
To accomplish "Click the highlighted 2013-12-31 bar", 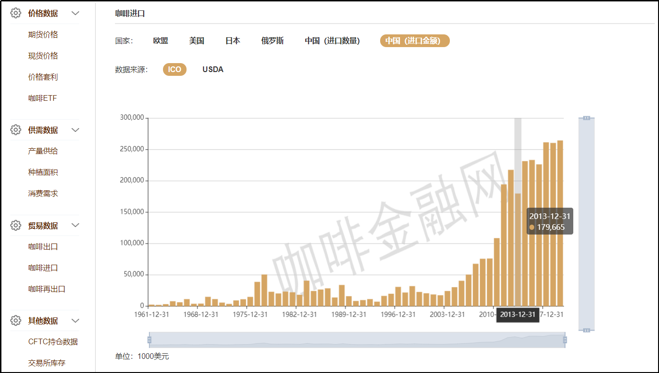I will (x=518, y=250).
